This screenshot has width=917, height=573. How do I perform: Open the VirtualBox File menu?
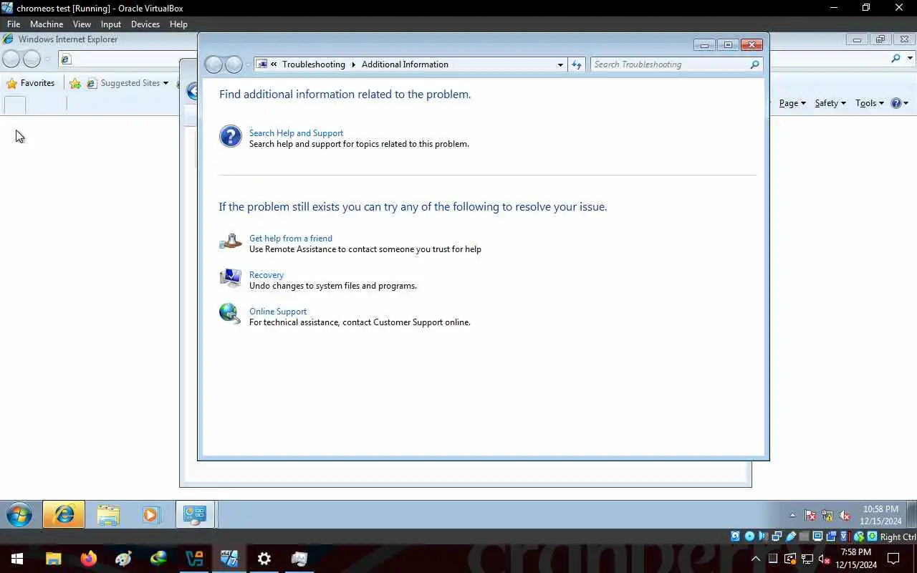[14, 24]
